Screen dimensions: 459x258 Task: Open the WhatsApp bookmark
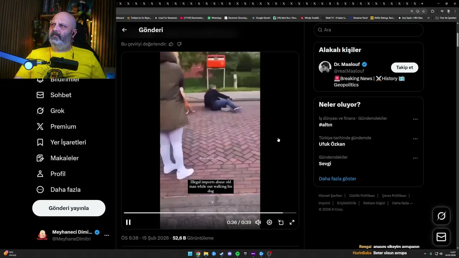pyautogui.click(x=214, y=18)
